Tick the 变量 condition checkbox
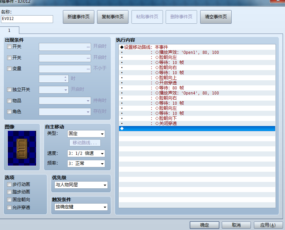285x230 pixels. coord(9,69)
